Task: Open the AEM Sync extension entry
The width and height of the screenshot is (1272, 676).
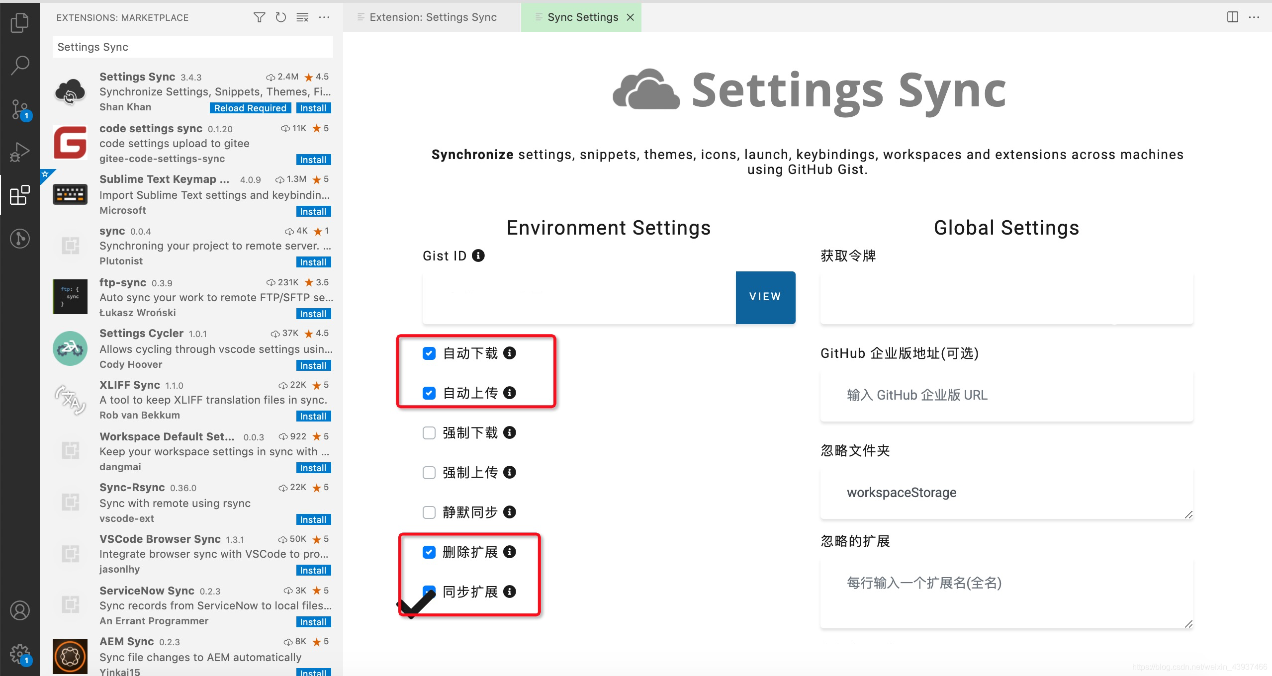Action: pyautogui.click(x=192, y=655)
